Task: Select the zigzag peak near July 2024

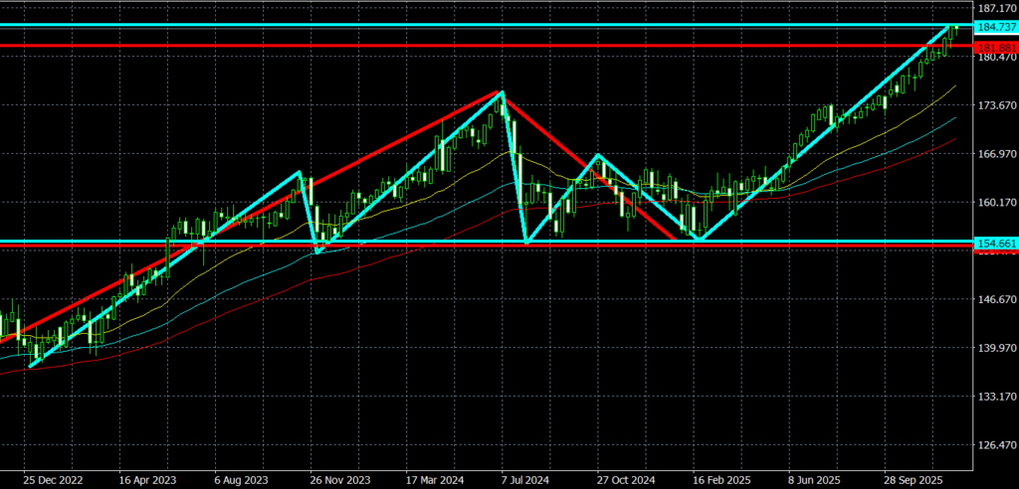Action: [502, 92]
